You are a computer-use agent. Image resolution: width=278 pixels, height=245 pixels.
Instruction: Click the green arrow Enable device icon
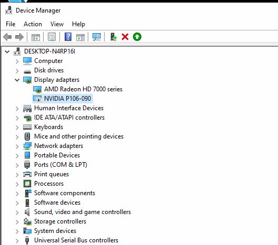click(x=137, y=37)
